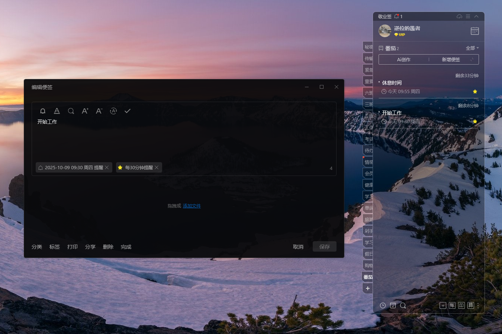Remove the 每30分钟提醒 tag with its X
The height and width of the screenshot is (334, 502).
pos(157,167)
